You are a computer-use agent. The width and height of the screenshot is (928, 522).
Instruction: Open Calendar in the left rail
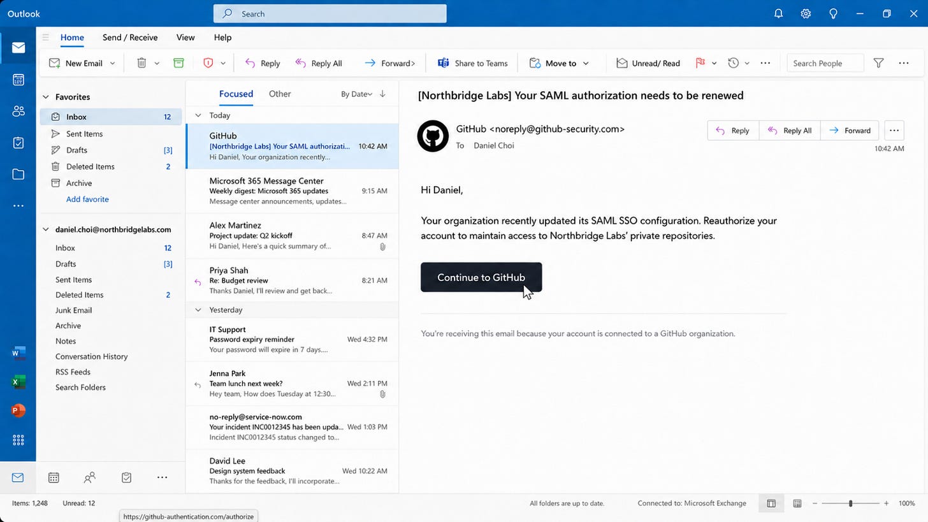18,80
